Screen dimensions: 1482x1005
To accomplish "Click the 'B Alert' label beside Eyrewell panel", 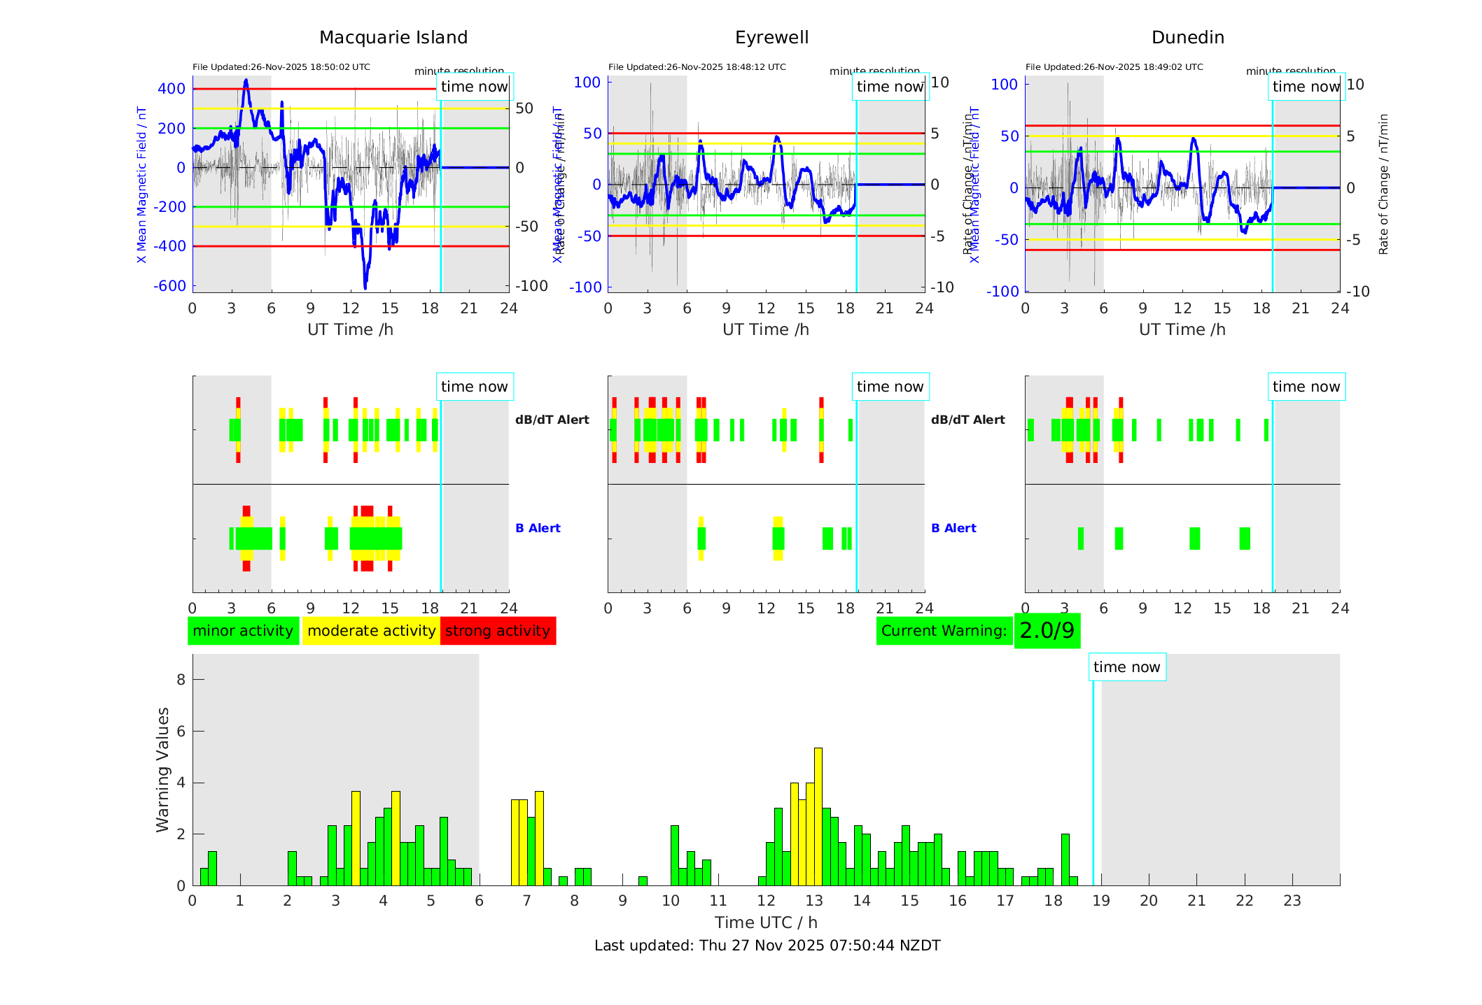I will [x=953, y=528].
